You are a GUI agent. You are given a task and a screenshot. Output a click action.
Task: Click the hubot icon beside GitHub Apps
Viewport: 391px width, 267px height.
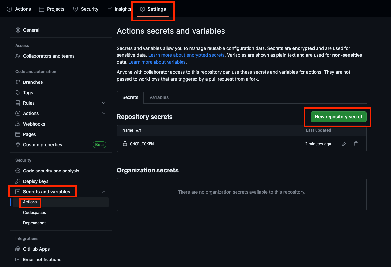[18, 249]
